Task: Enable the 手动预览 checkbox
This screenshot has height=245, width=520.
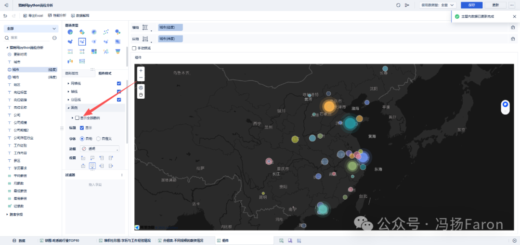Action: pos(134,48)
